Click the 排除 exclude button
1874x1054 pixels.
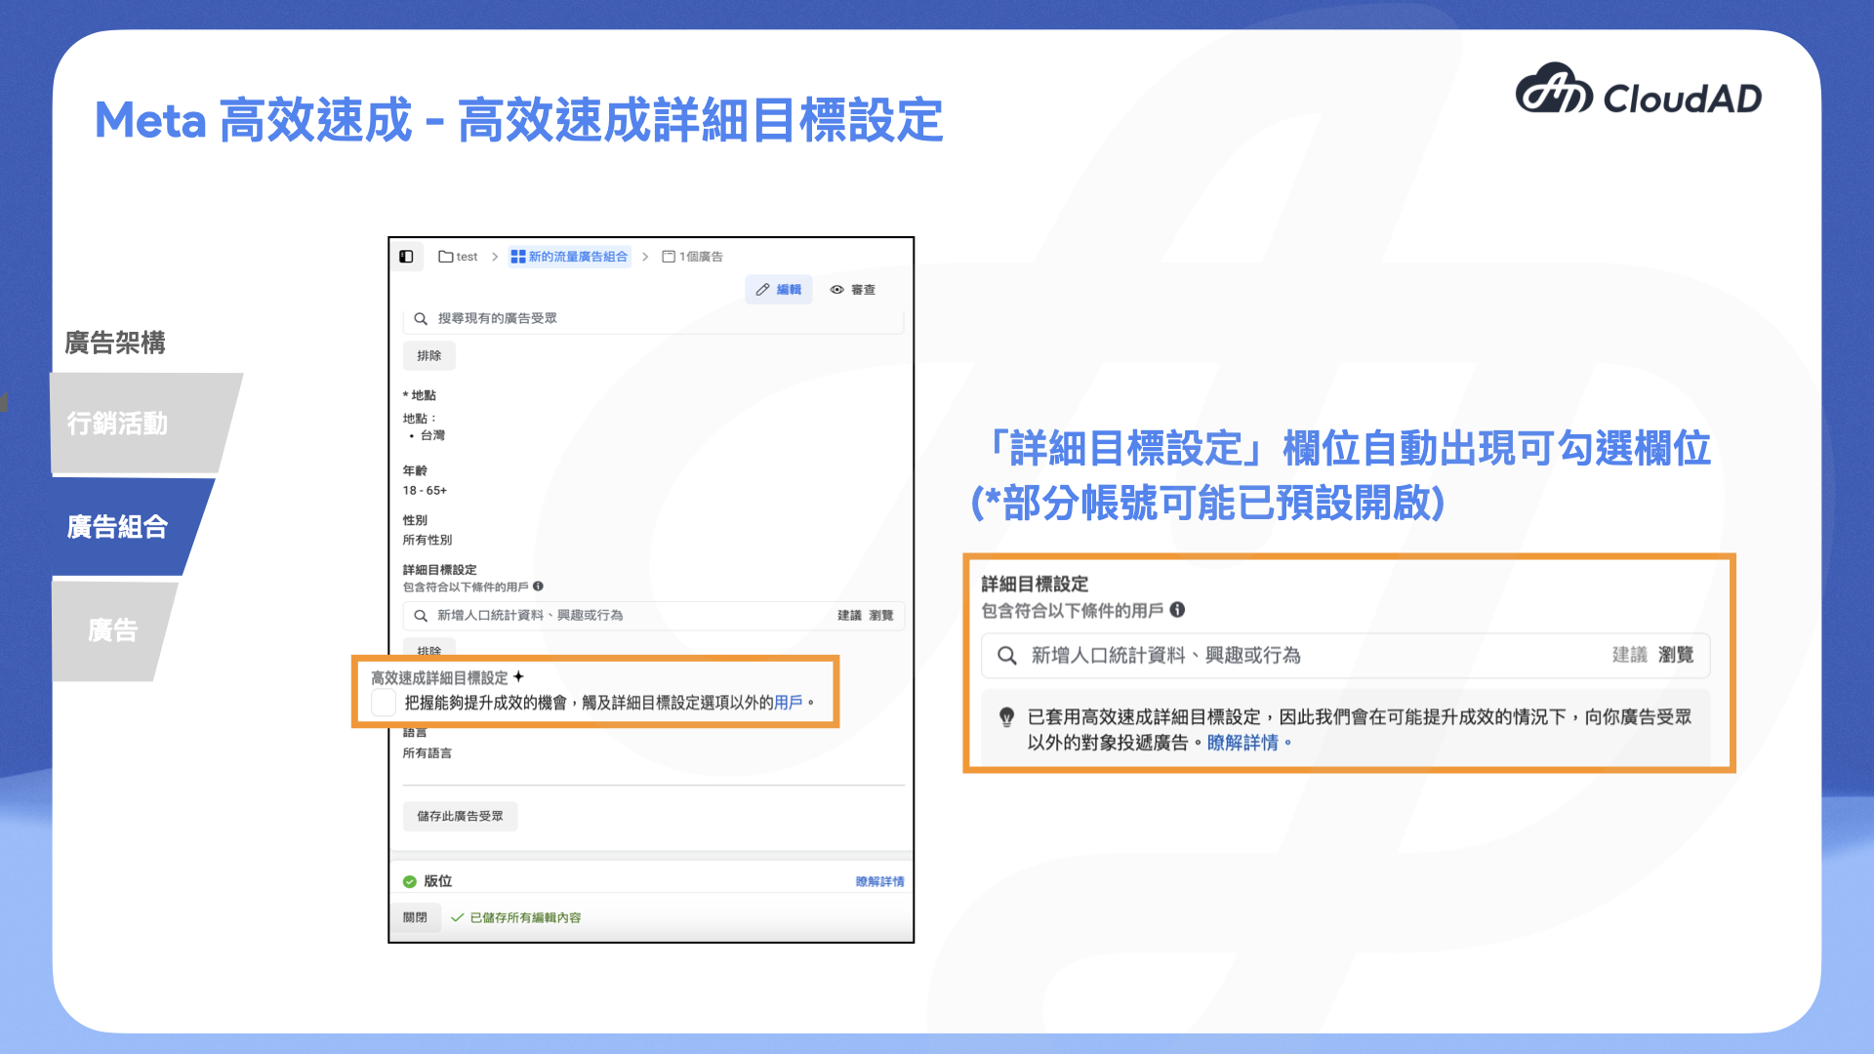click(429, 355)
